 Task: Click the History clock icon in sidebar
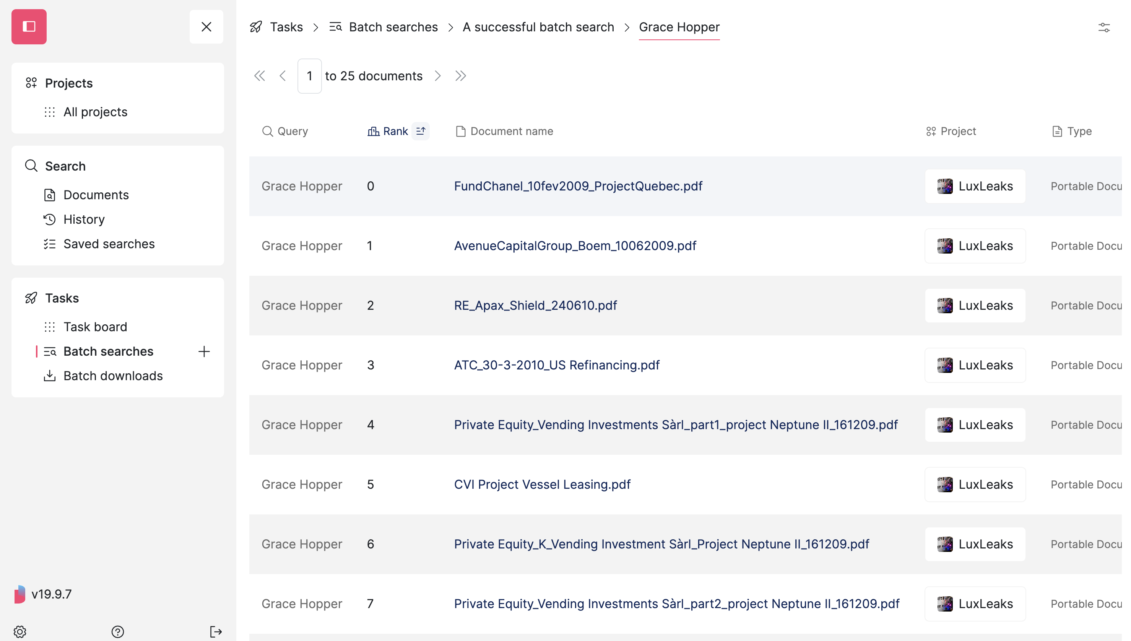pos(50,219)
